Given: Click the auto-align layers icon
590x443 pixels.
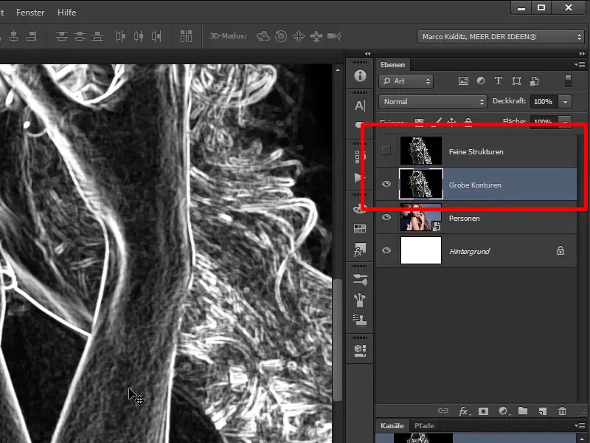Looking at the screenshot, I should click(x=186, y=36).
